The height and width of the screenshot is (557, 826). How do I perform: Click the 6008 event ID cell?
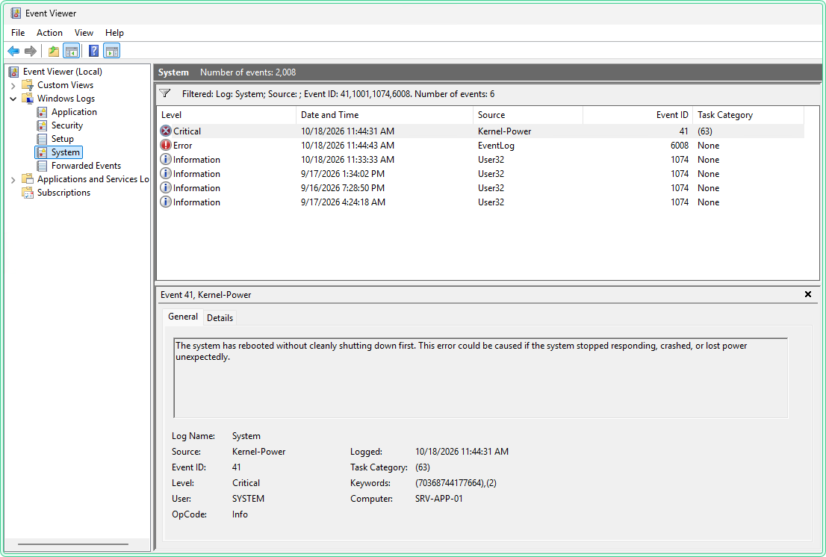coord(680,146)
